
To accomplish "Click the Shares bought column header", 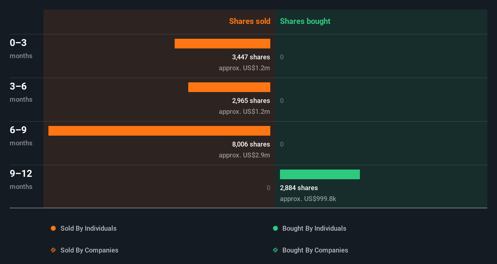I will point(305,21).
